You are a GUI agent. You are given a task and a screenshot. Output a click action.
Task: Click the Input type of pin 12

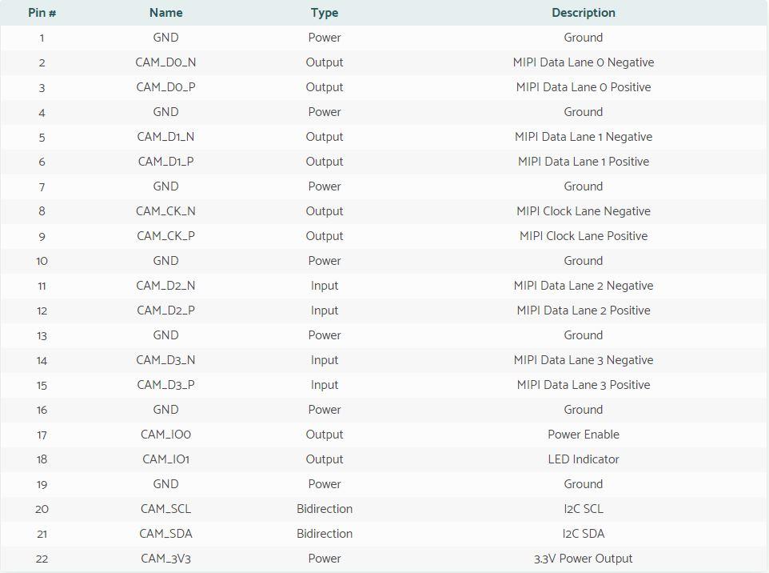pyautogui.click(x=325, y=311)
